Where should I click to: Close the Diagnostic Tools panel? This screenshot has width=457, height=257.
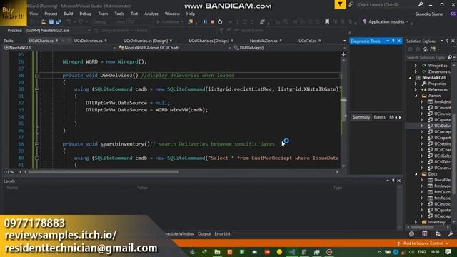pyautogui.click(x=398, y=41)
